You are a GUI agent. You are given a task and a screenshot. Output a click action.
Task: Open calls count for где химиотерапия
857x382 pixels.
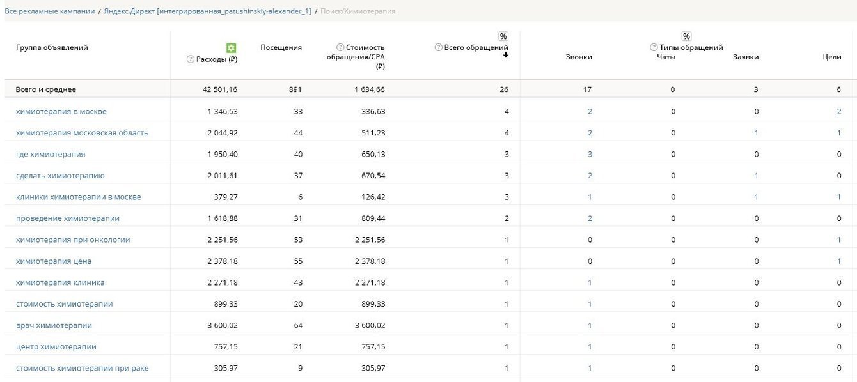click(x=590, y=154)
